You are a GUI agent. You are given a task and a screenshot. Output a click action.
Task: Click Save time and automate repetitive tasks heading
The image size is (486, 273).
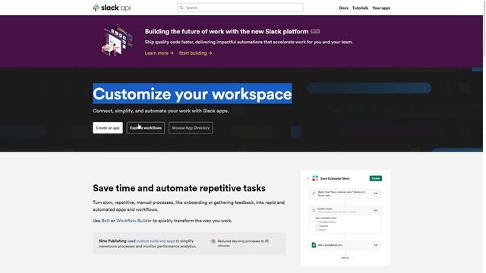tap(179, 188)
